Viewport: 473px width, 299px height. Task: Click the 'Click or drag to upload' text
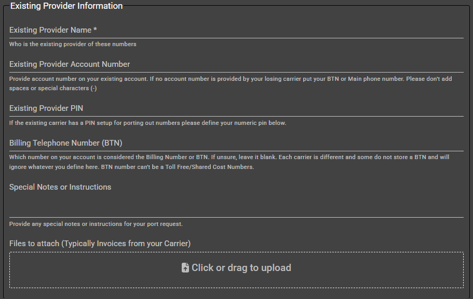pyautogui.click(x=241, y=268)
